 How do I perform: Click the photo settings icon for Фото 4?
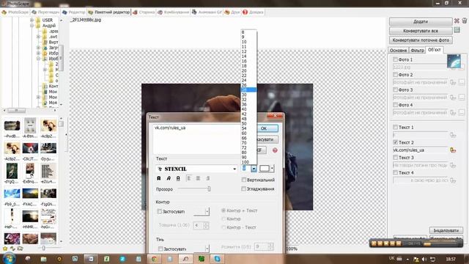[453, 112]
